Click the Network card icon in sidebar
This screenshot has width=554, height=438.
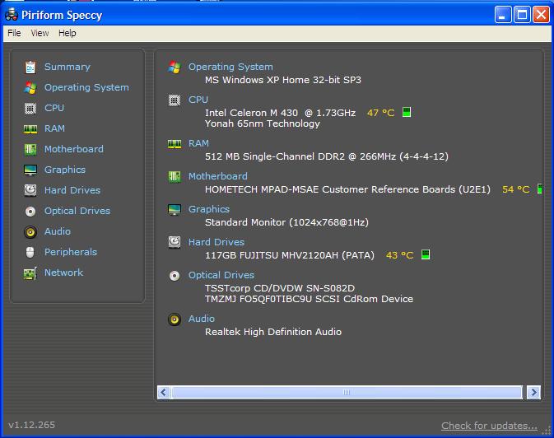[30, 273]
